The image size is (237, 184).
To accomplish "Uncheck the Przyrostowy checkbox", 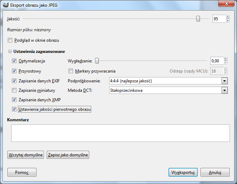I will coord(14,71).
